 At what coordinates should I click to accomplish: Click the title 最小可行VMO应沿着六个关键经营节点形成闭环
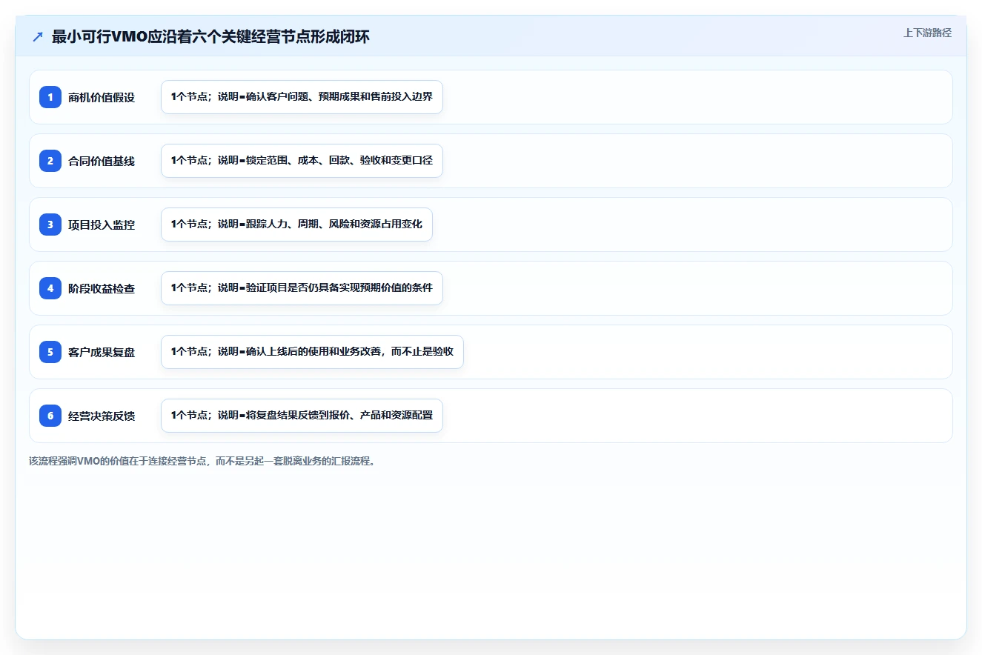click(210, 37)
